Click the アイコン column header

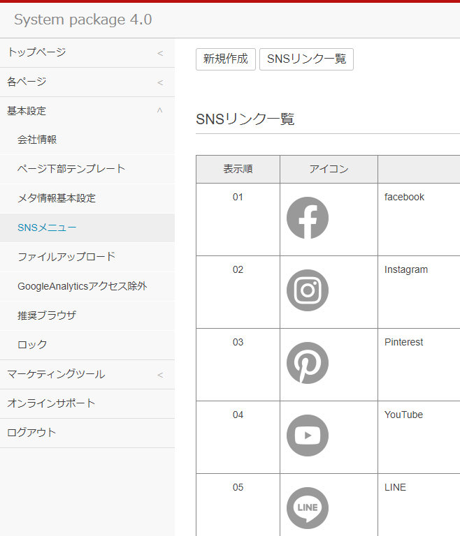pyautogui.click(x=329, y=169)
